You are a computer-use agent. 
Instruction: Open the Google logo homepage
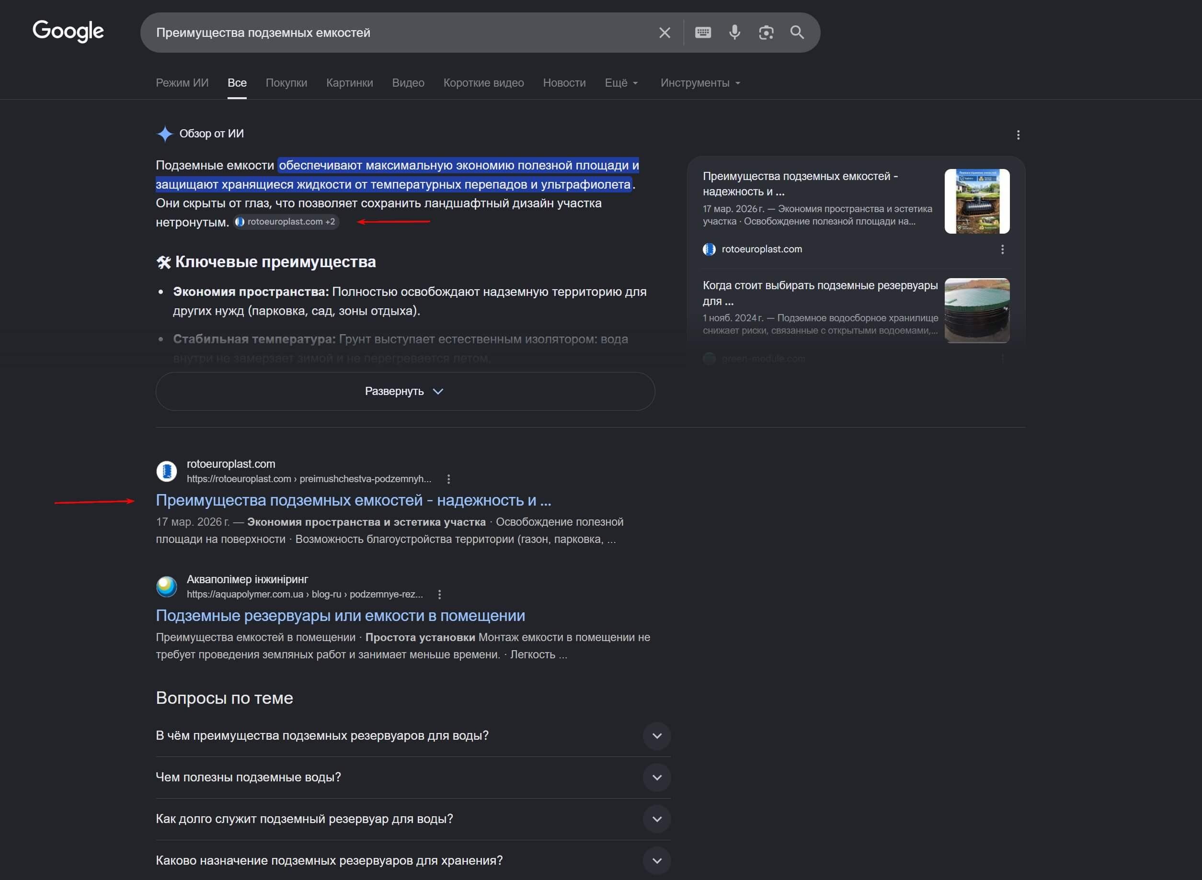[x=68, y=32]
